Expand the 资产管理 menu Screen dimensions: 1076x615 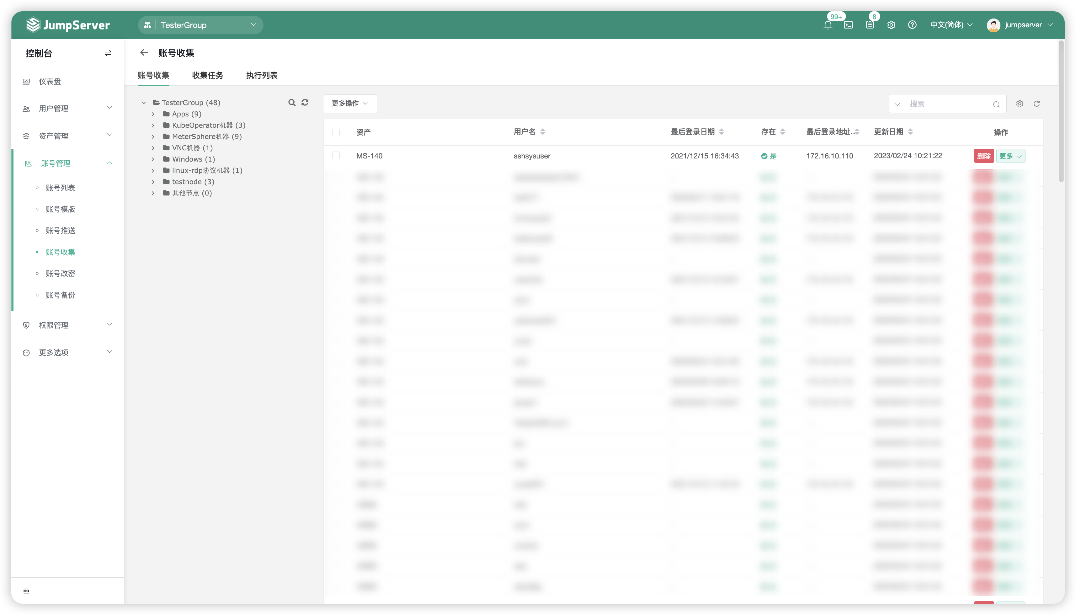click(x=67, y=136)
